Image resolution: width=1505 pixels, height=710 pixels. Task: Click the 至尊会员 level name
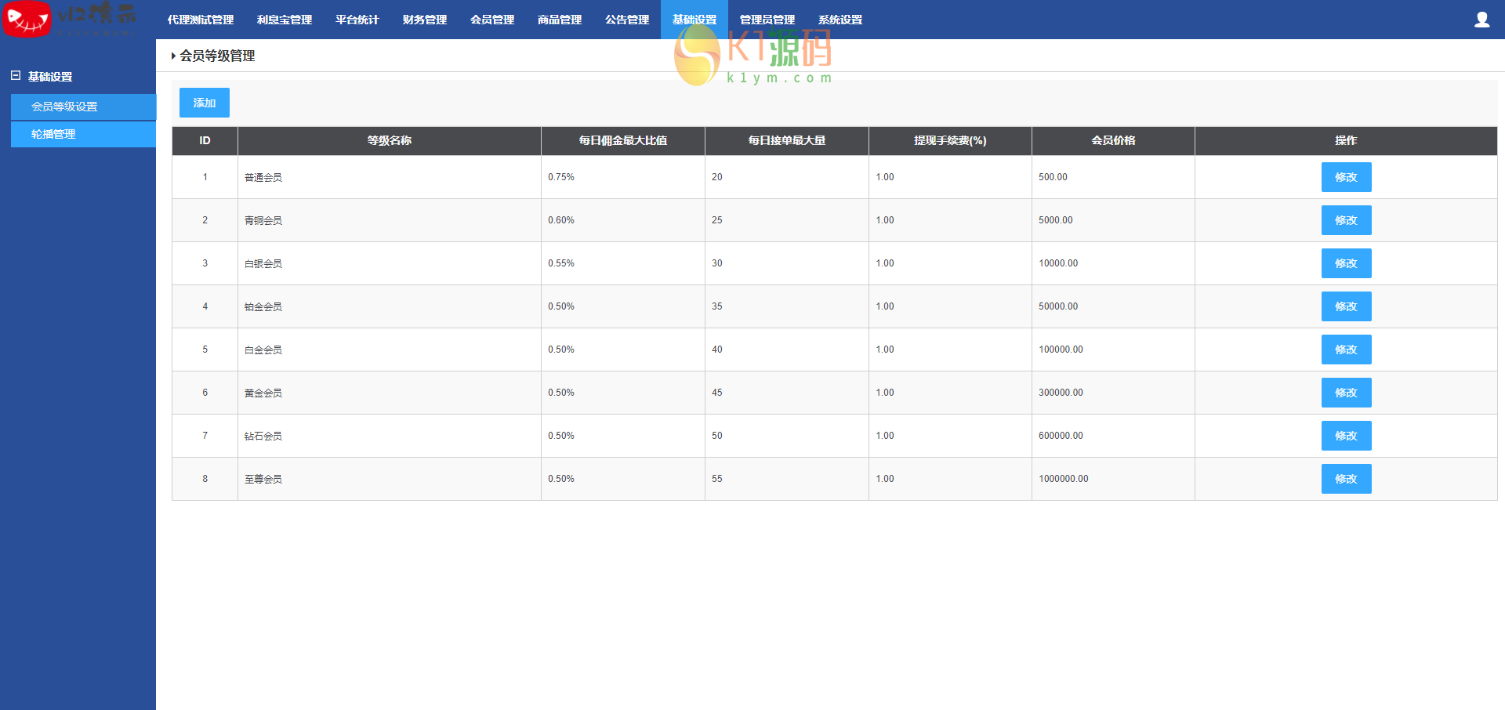click(263, 480)
